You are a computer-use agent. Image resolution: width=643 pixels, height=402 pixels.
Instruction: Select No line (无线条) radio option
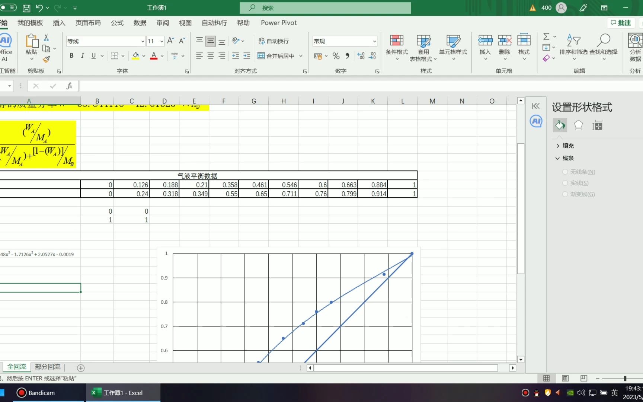pyautogui.click(x=565, y=172)
